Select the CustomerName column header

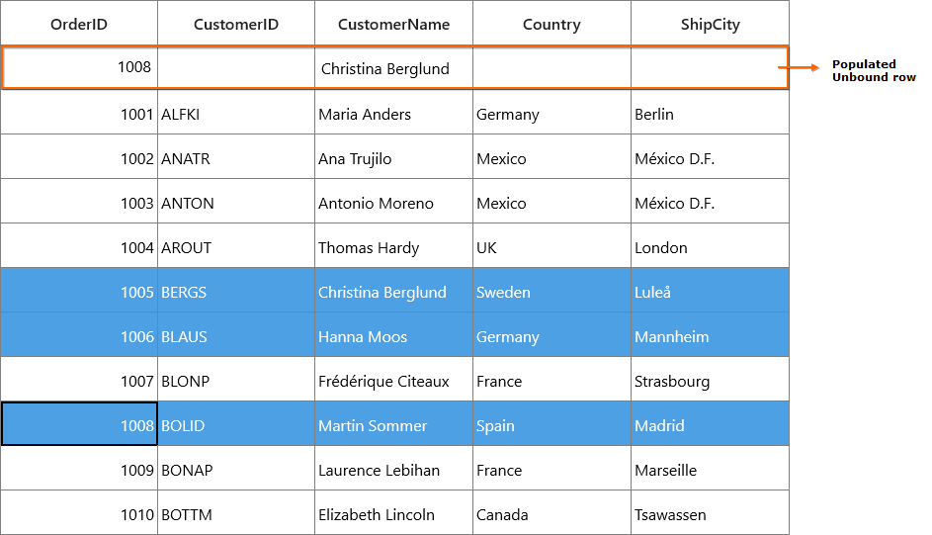coord(393,23)
